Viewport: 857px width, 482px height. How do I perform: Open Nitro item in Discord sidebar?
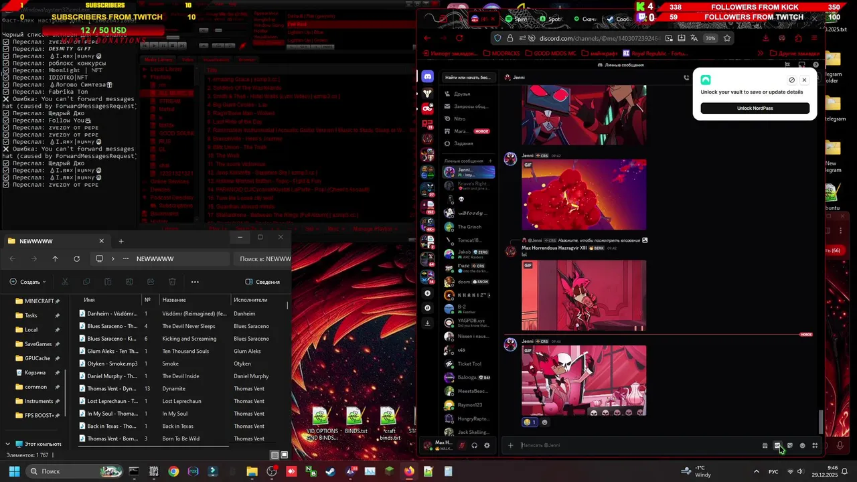[468, 118]
